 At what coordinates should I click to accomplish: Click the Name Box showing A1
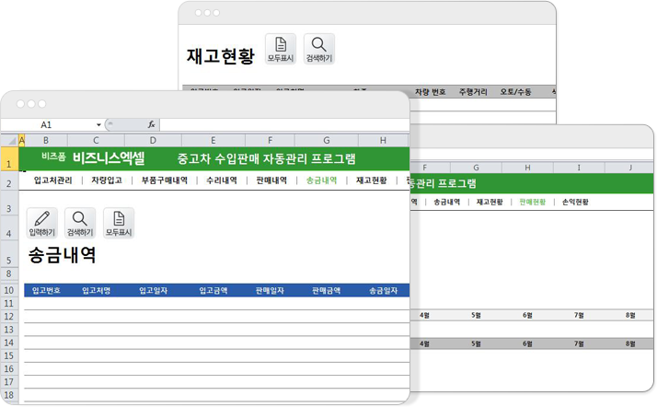[x=47, y=125]
